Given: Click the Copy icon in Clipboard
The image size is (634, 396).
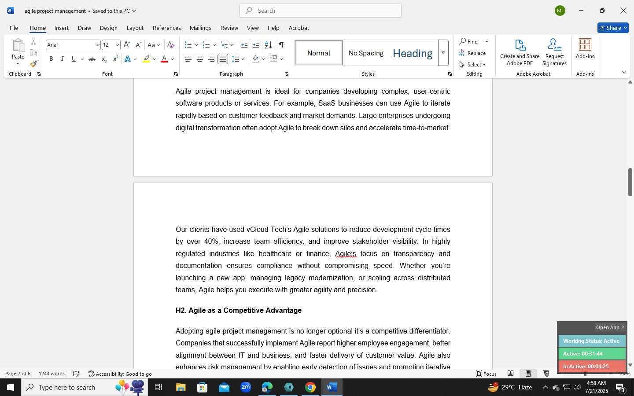Looking at the screenshot, I should pos(33,53).
